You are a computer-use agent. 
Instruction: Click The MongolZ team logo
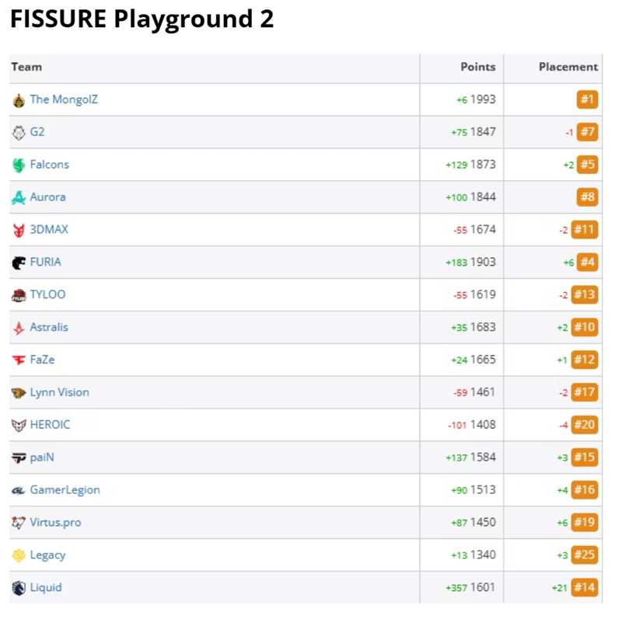19,99
